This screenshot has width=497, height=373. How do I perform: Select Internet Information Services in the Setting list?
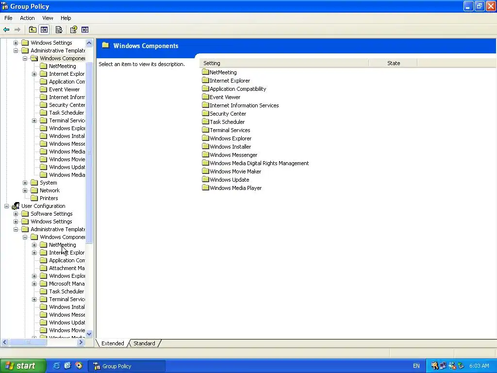244,105
